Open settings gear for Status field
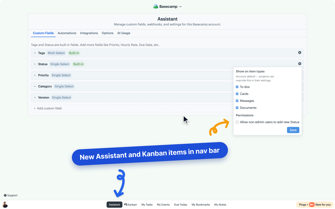Viewport: 335px width, 209px height. click(x=300, y=64)
